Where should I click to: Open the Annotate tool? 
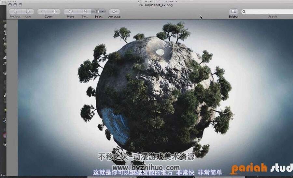pos(114,11)
